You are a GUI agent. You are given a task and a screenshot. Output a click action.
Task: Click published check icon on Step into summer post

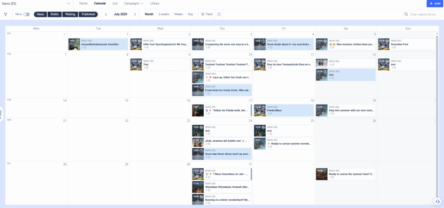tap(325, 107)
